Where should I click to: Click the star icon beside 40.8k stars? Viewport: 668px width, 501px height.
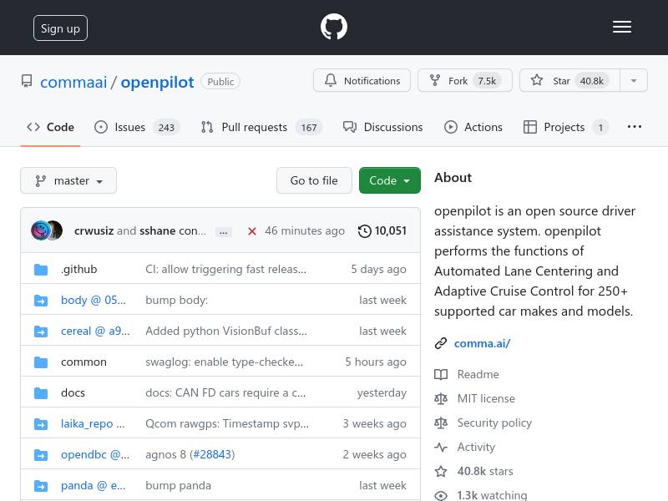[x=441, y=472]
